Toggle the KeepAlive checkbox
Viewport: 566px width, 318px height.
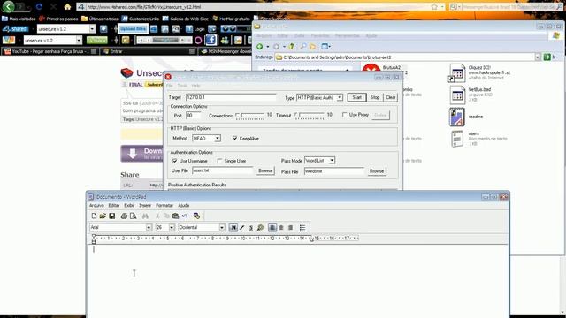(x=235, y=138)
